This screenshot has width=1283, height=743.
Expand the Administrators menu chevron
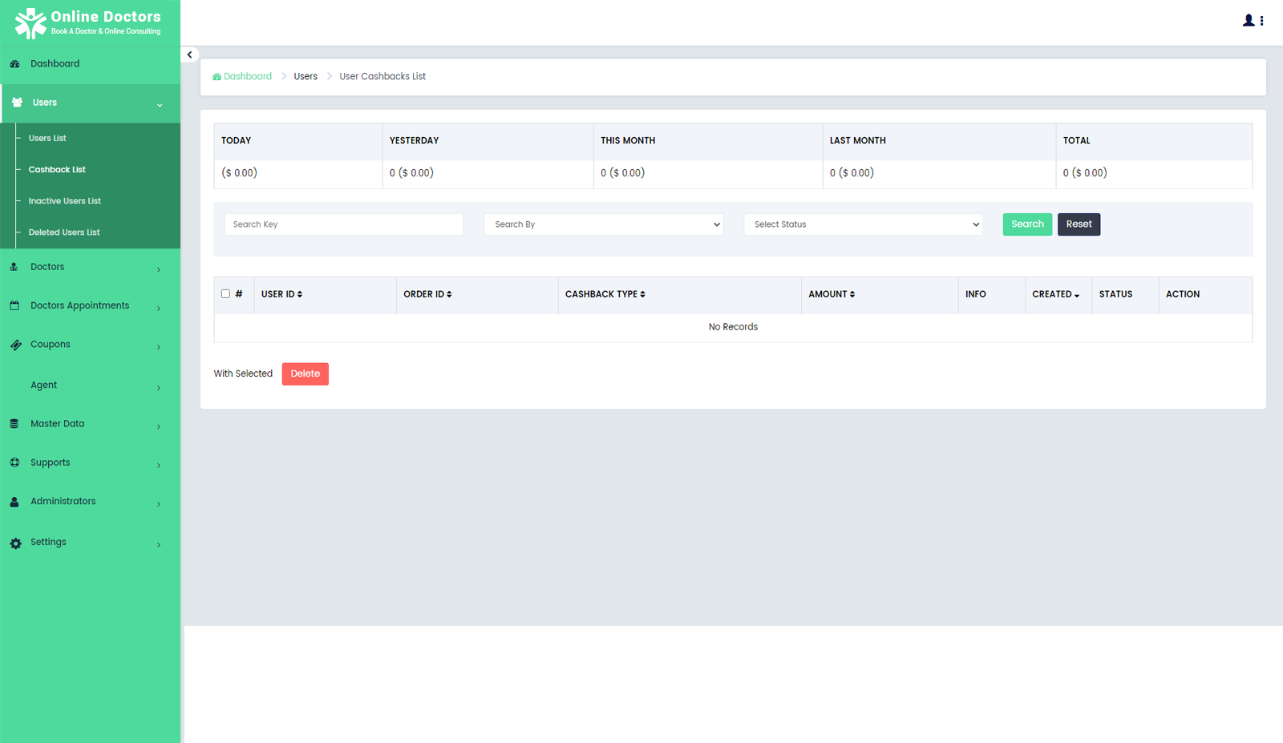pyautogui.click(x=159, y=504)
